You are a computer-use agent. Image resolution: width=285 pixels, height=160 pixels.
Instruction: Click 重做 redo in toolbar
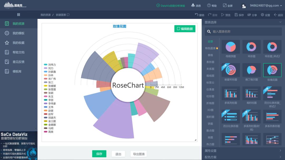pyautogui.click(x=213, y=15)
